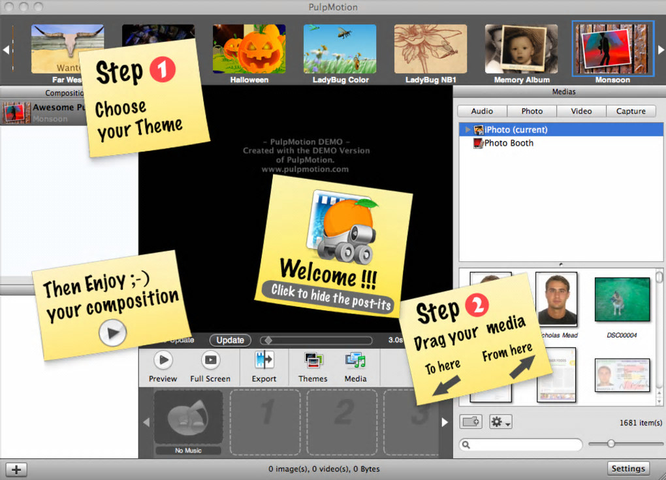
Task: Click the status text showing 0 image(s)
Action: pos(324,469)
